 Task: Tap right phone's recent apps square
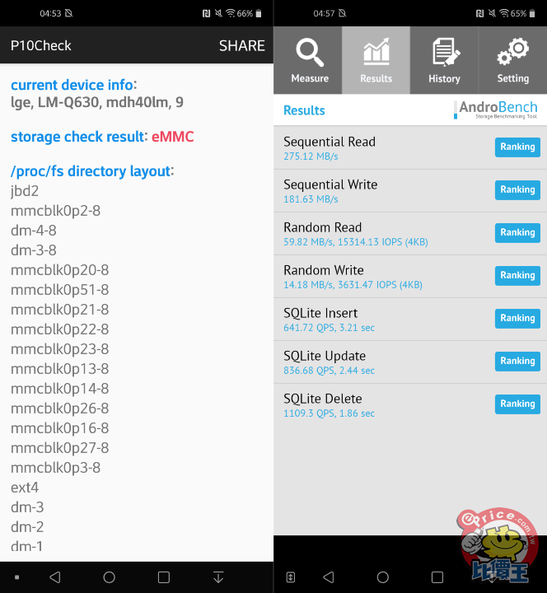437,577
